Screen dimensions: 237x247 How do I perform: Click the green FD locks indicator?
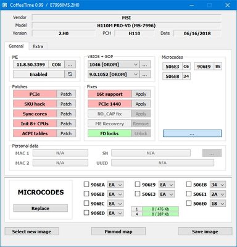pyautogui.click(x=109, y=133)
